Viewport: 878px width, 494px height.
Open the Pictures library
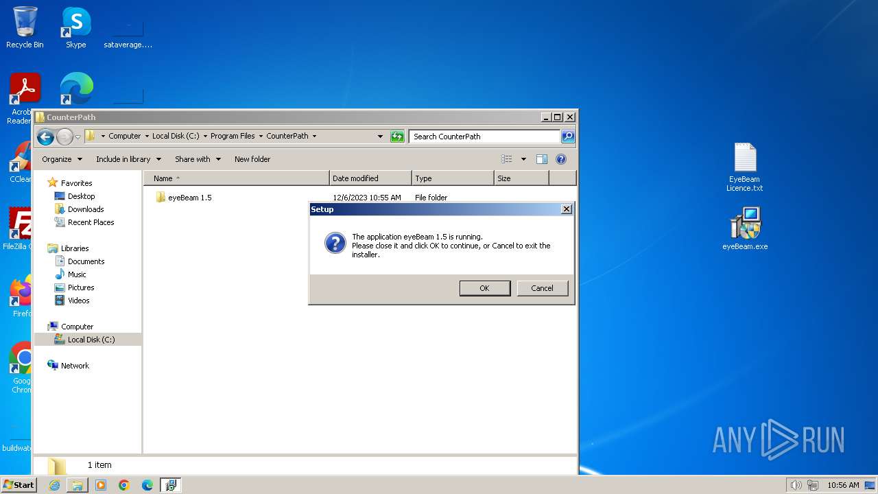click(x=74, y=287)
